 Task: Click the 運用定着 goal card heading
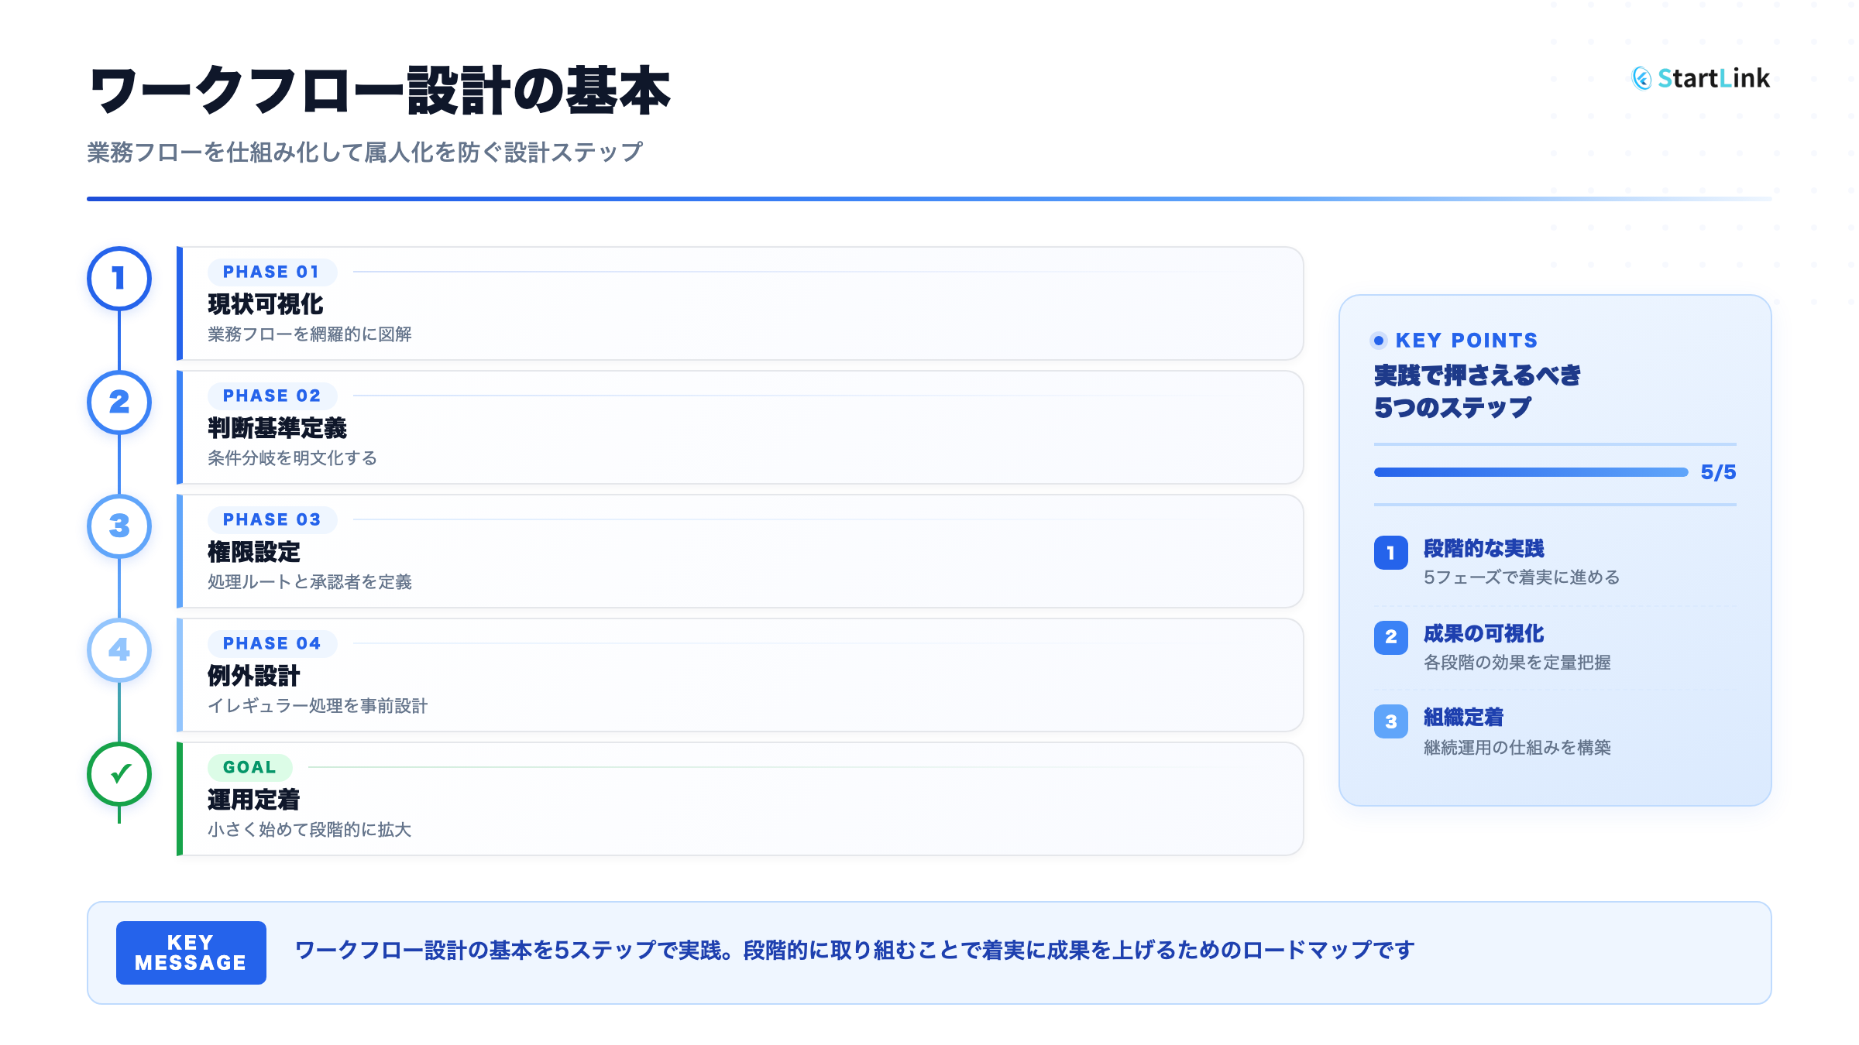(253, 800)
